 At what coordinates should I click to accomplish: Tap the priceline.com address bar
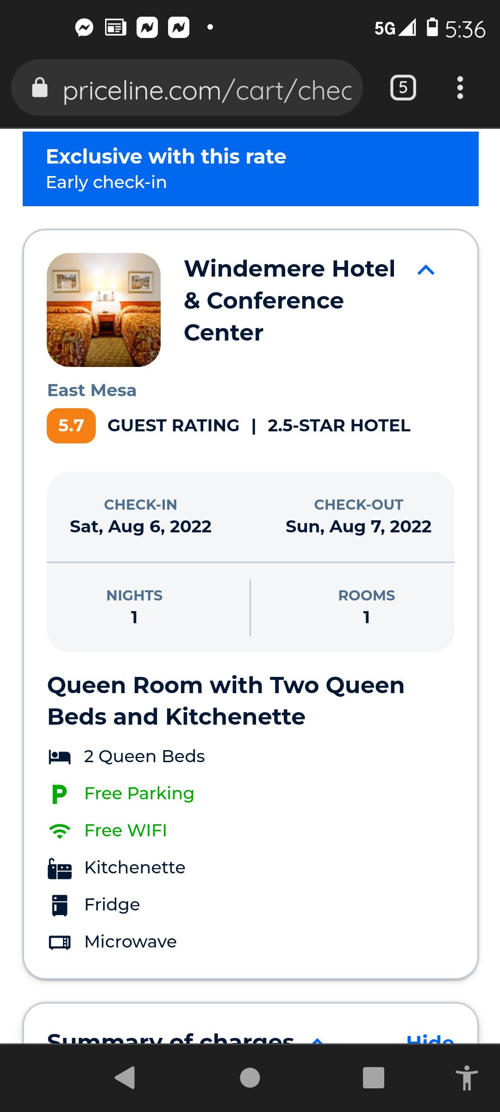coord(207,89)
